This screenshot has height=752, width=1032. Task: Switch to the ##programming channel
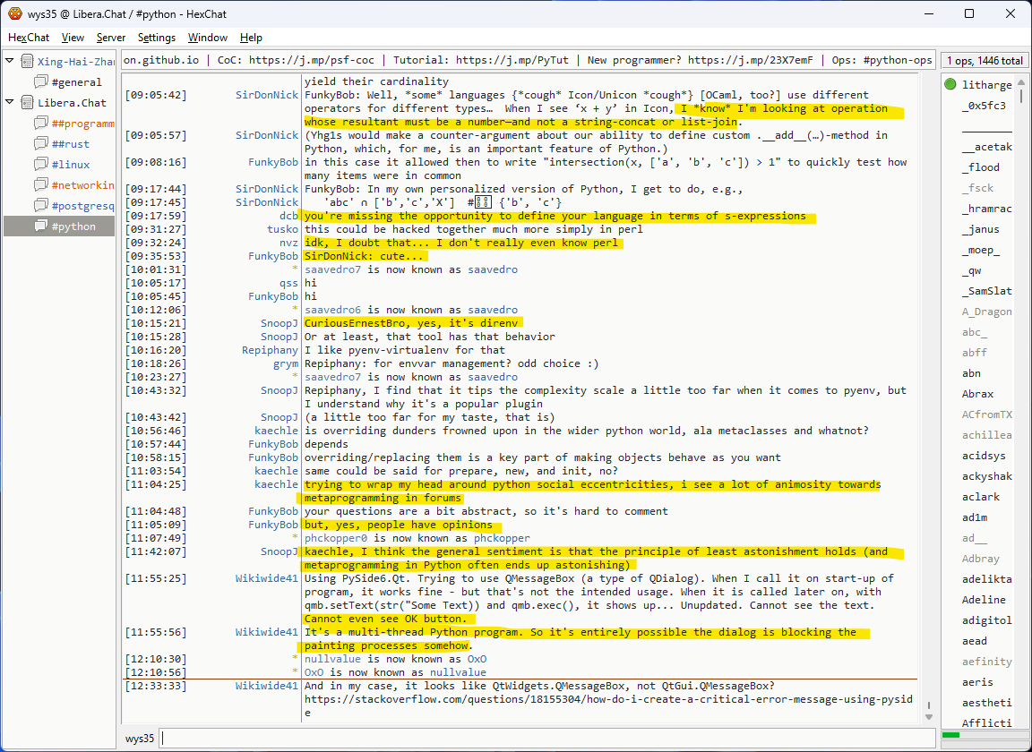tap(82, 124)
